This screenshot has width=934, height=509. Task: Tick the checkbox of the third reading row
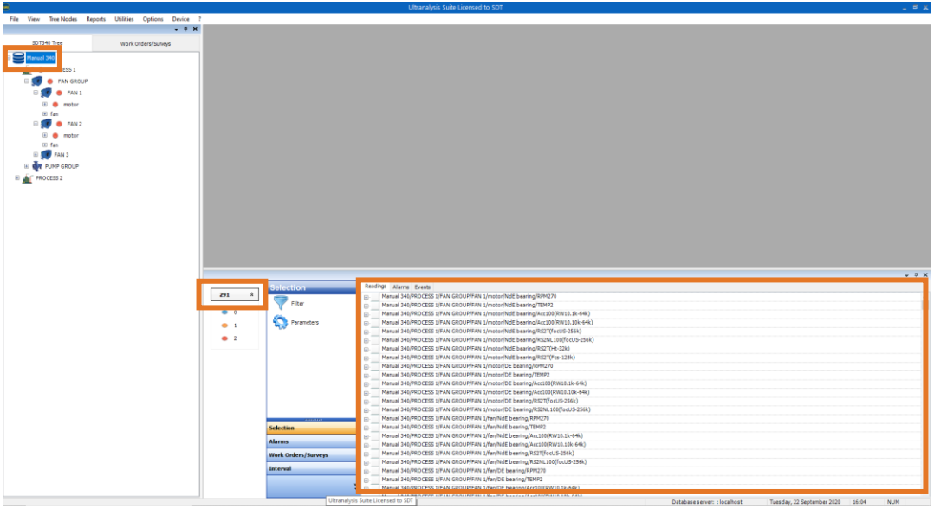pos(375,313)
